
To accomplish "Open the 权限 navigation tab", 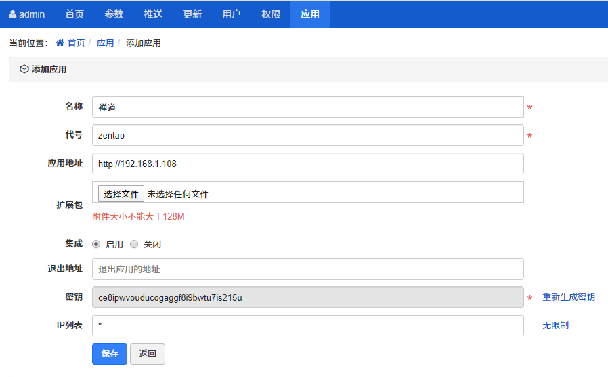I will click(x=271, y=14).
